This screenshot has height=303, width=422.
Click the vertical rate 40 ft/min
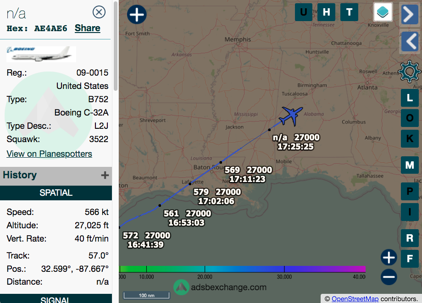[x=91, y=238]
